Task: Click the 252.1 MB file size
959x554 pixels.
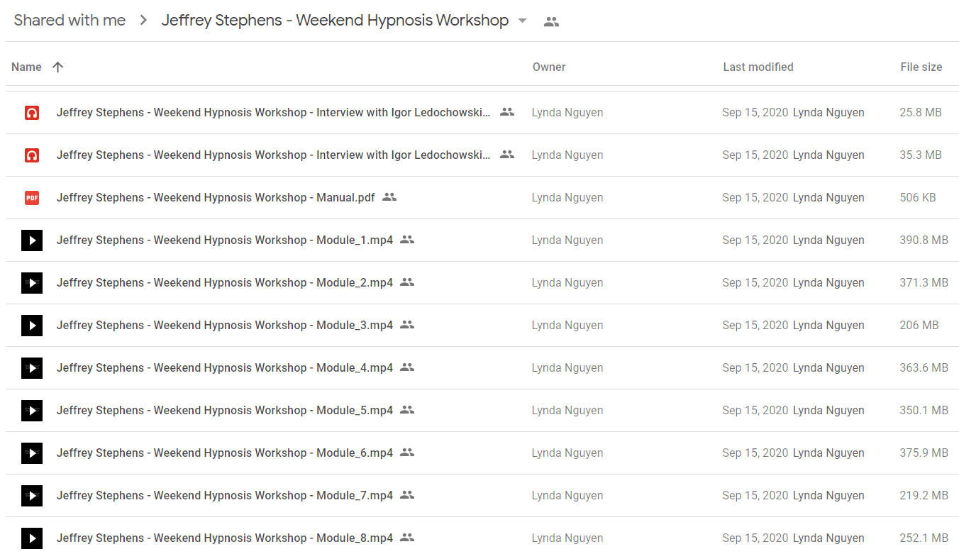Action: pyautogui.click(x=924, y=538)
